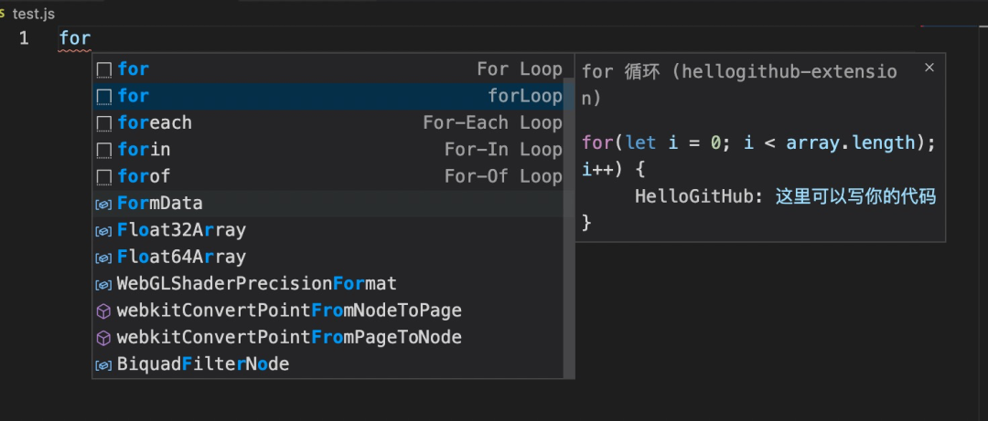Click the variable icon beside Float32Array

coord(103,230)
